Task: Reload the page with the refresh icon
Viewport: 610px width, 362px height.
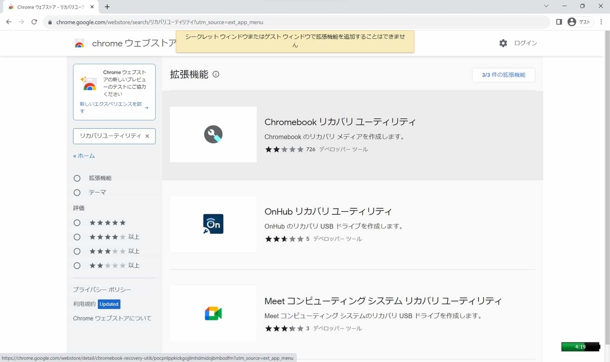Action: click(x=34, y=22)
